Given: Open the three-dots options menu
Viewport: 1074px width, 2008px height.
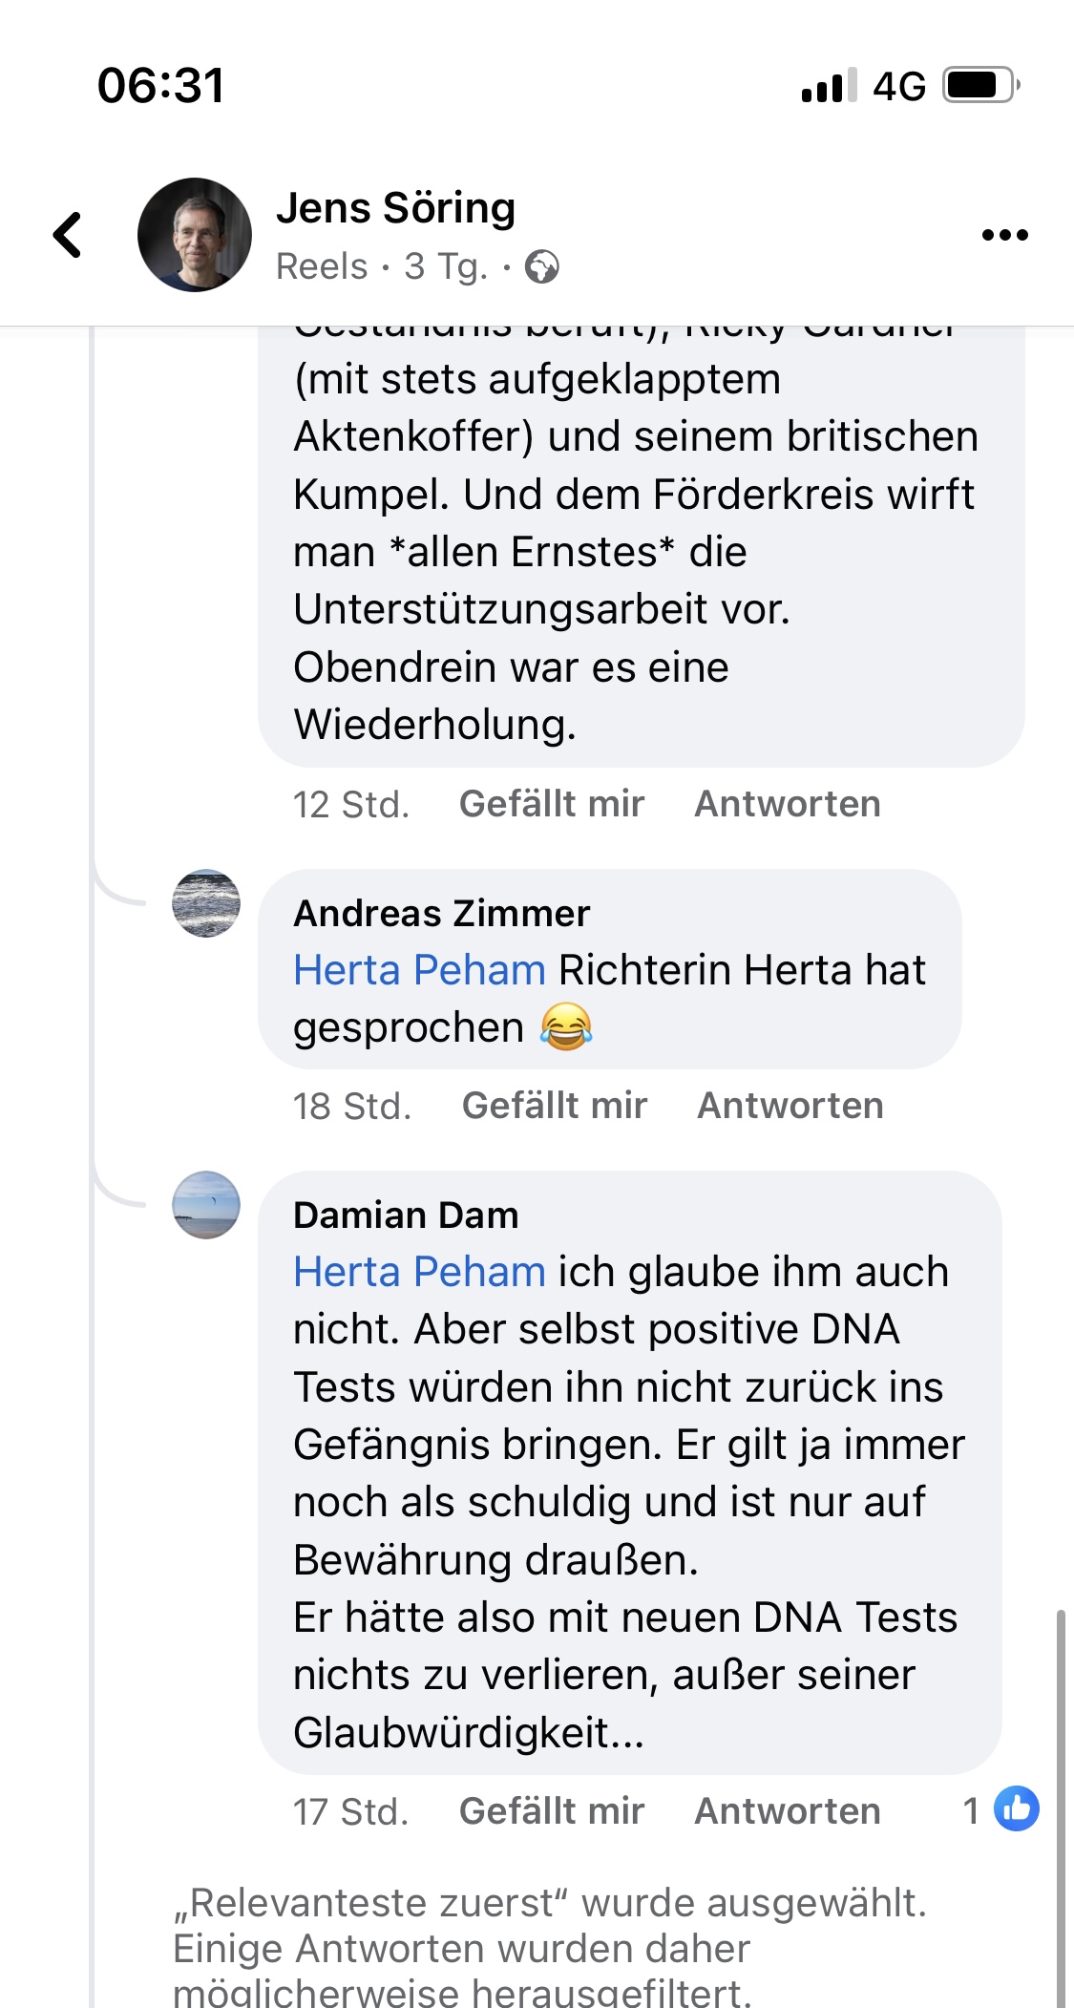Looking at the screenshot, I should pyautogui.click(x=1005, y=235).
